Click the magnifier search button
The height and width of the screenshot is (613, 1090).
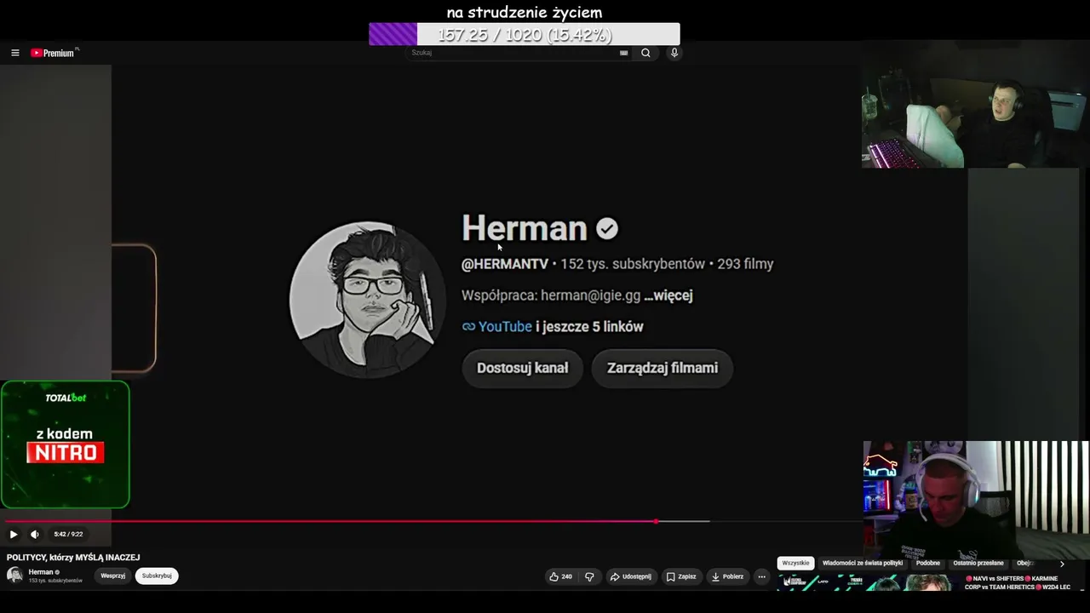(x=645, y=53)
